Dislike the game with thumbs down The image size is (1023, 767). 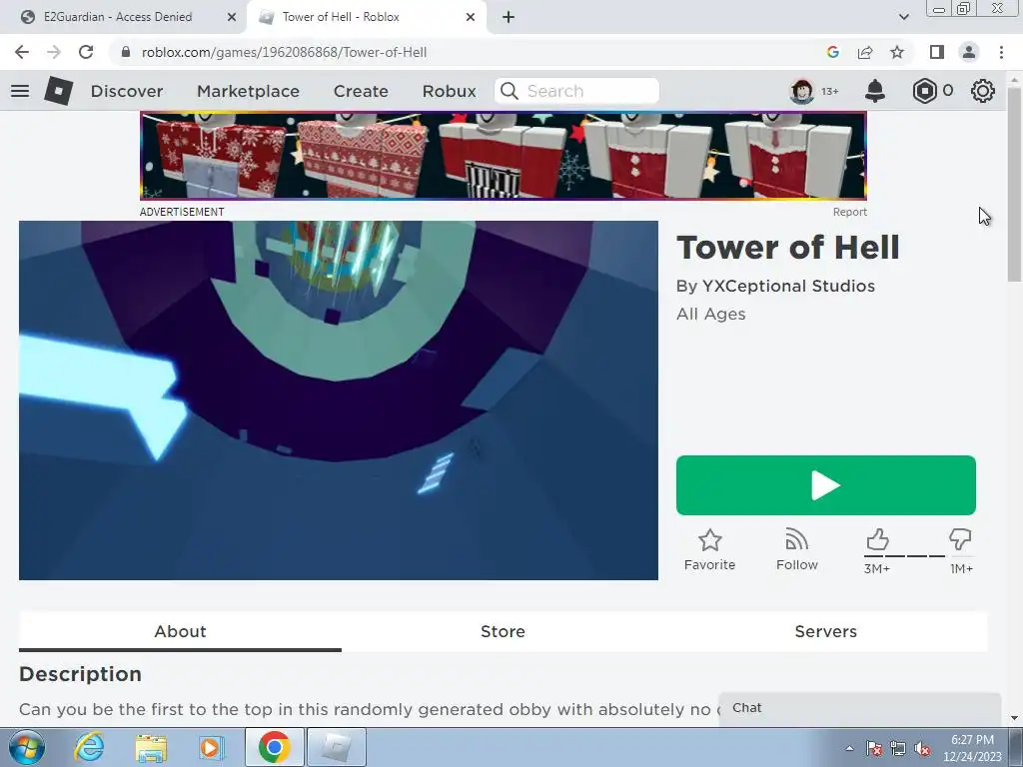click(960, 540)
